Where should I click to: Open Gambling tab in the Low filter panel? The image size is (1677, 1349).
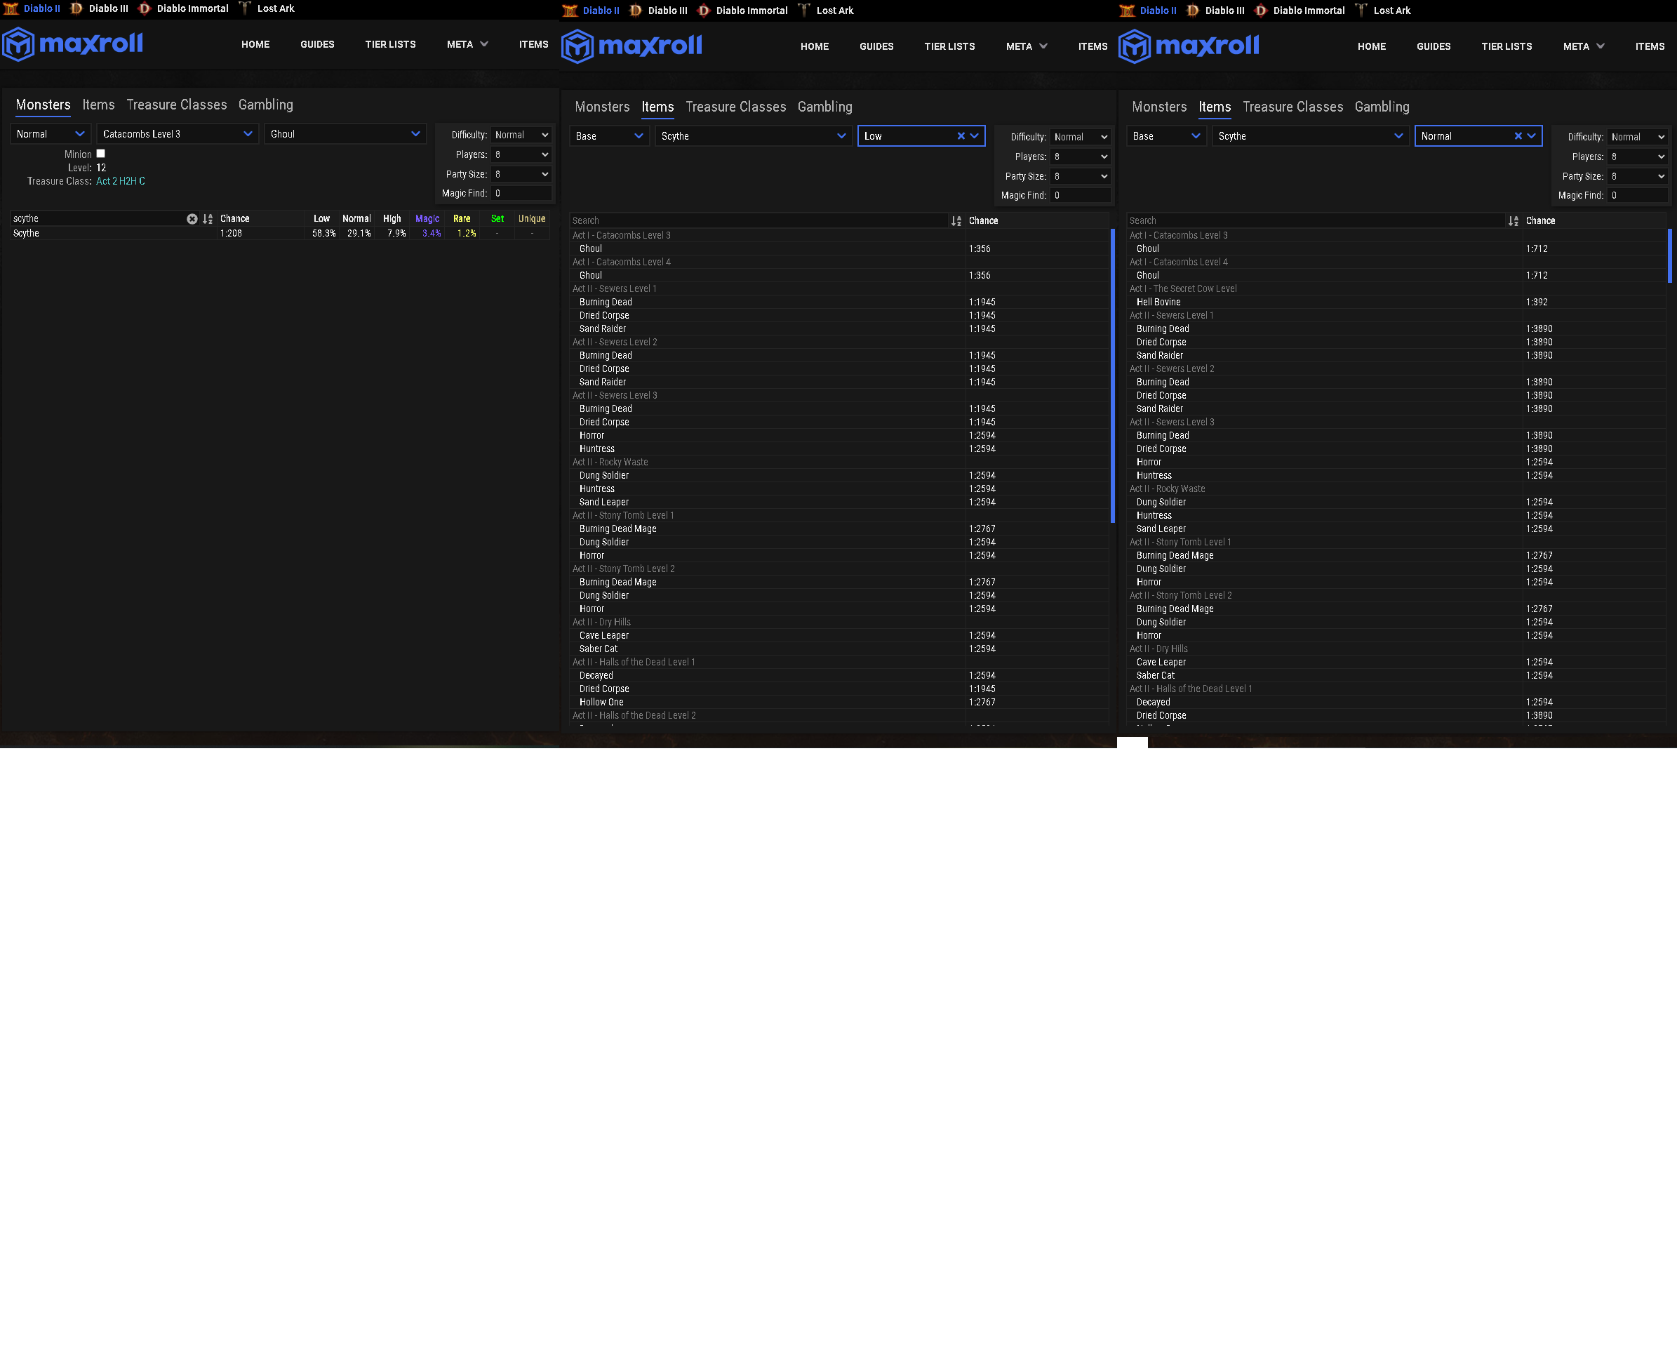pos(824,107)
